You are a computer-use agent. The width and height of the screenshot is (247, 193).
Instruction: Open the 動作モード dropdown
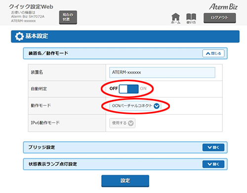[135, 106]
